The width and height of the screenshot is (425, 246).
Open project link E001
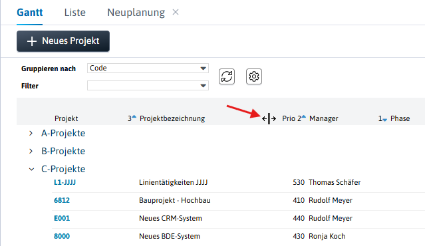click(62, 218)
